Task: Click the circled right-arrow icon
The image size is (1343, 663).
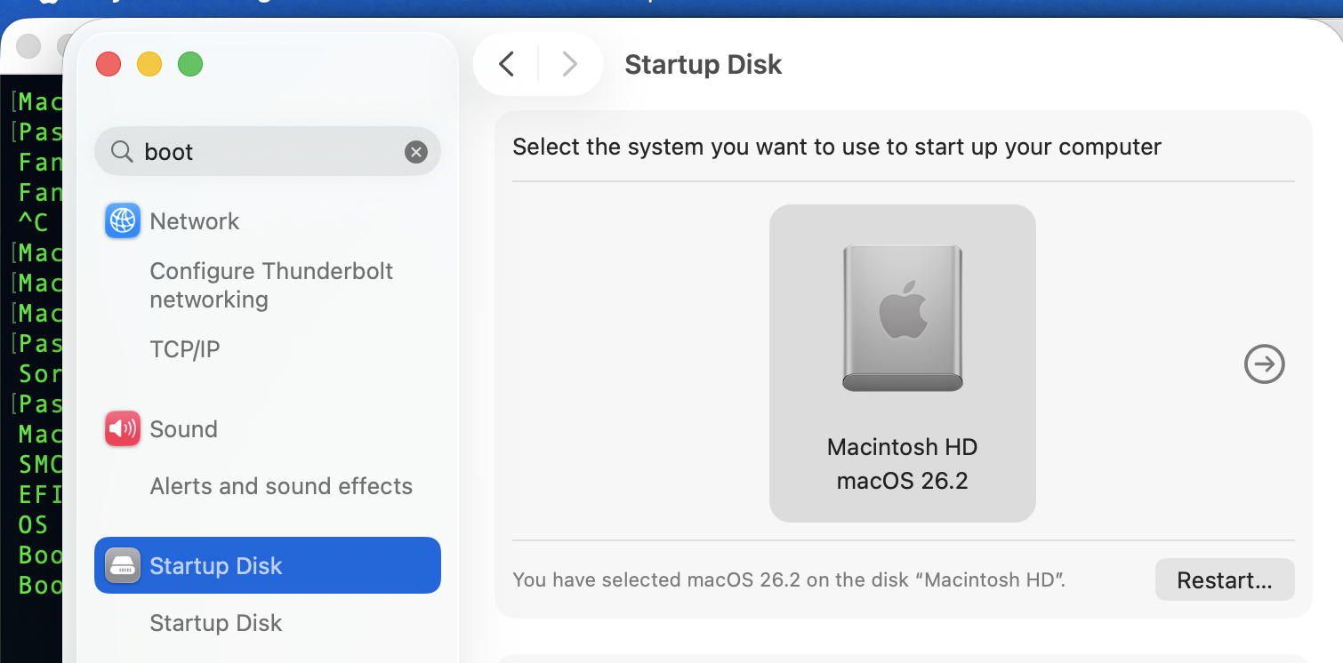Action: [1264, 363]
